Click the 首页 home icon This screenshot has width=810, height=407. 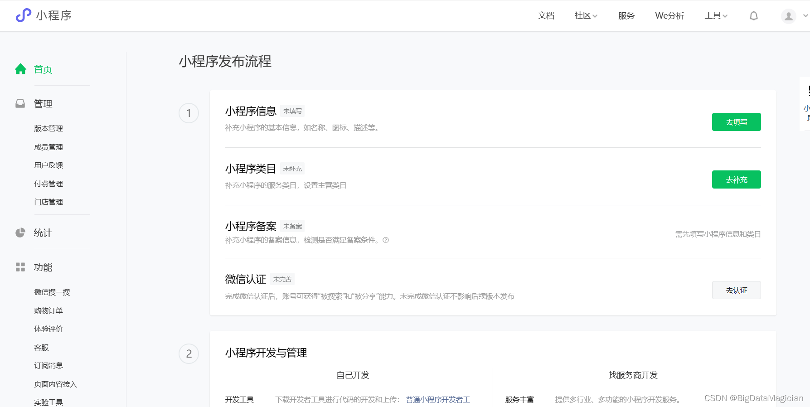coord(20,69)
